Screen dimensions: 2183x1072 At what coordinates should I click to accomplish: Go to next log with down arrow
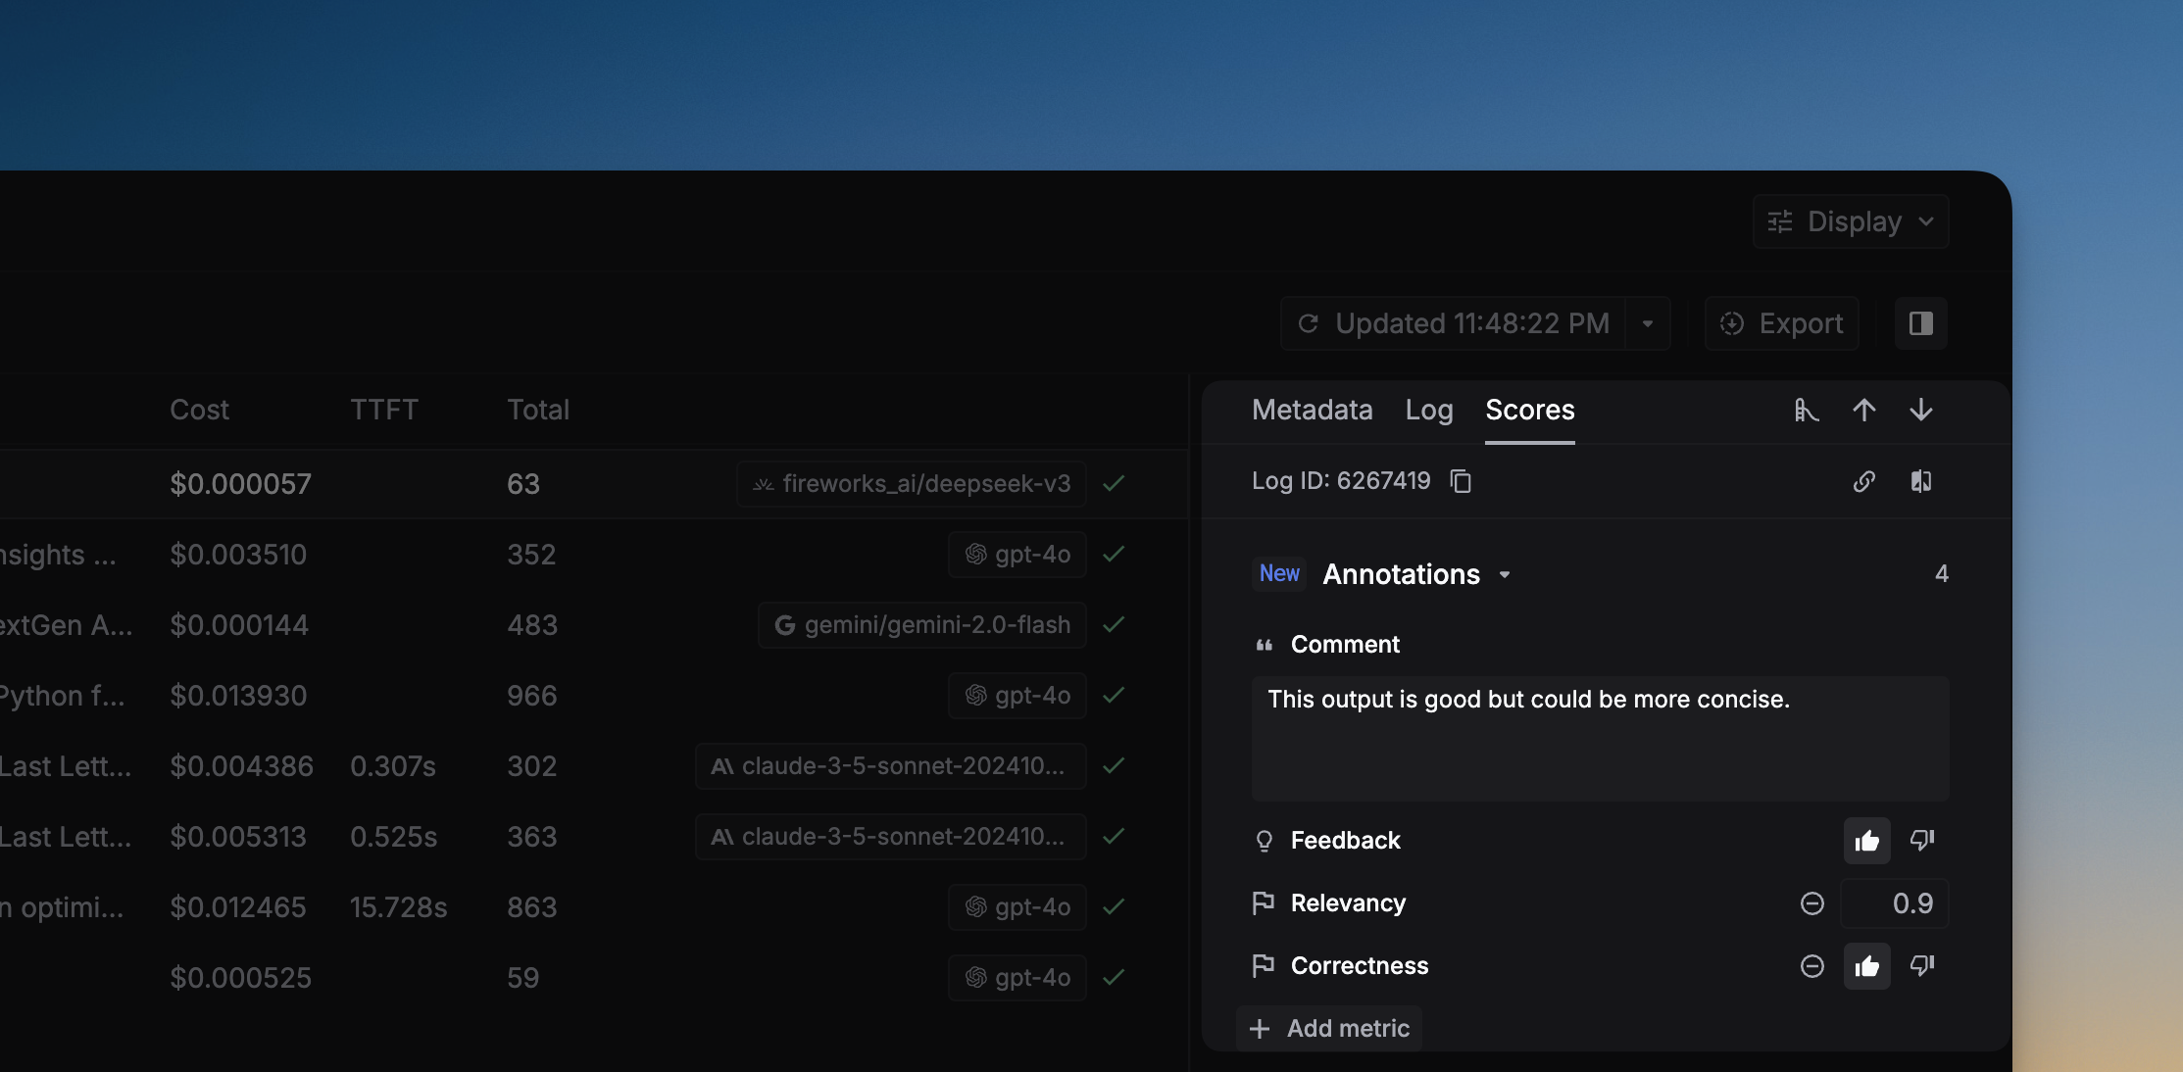coord(1920,410)
